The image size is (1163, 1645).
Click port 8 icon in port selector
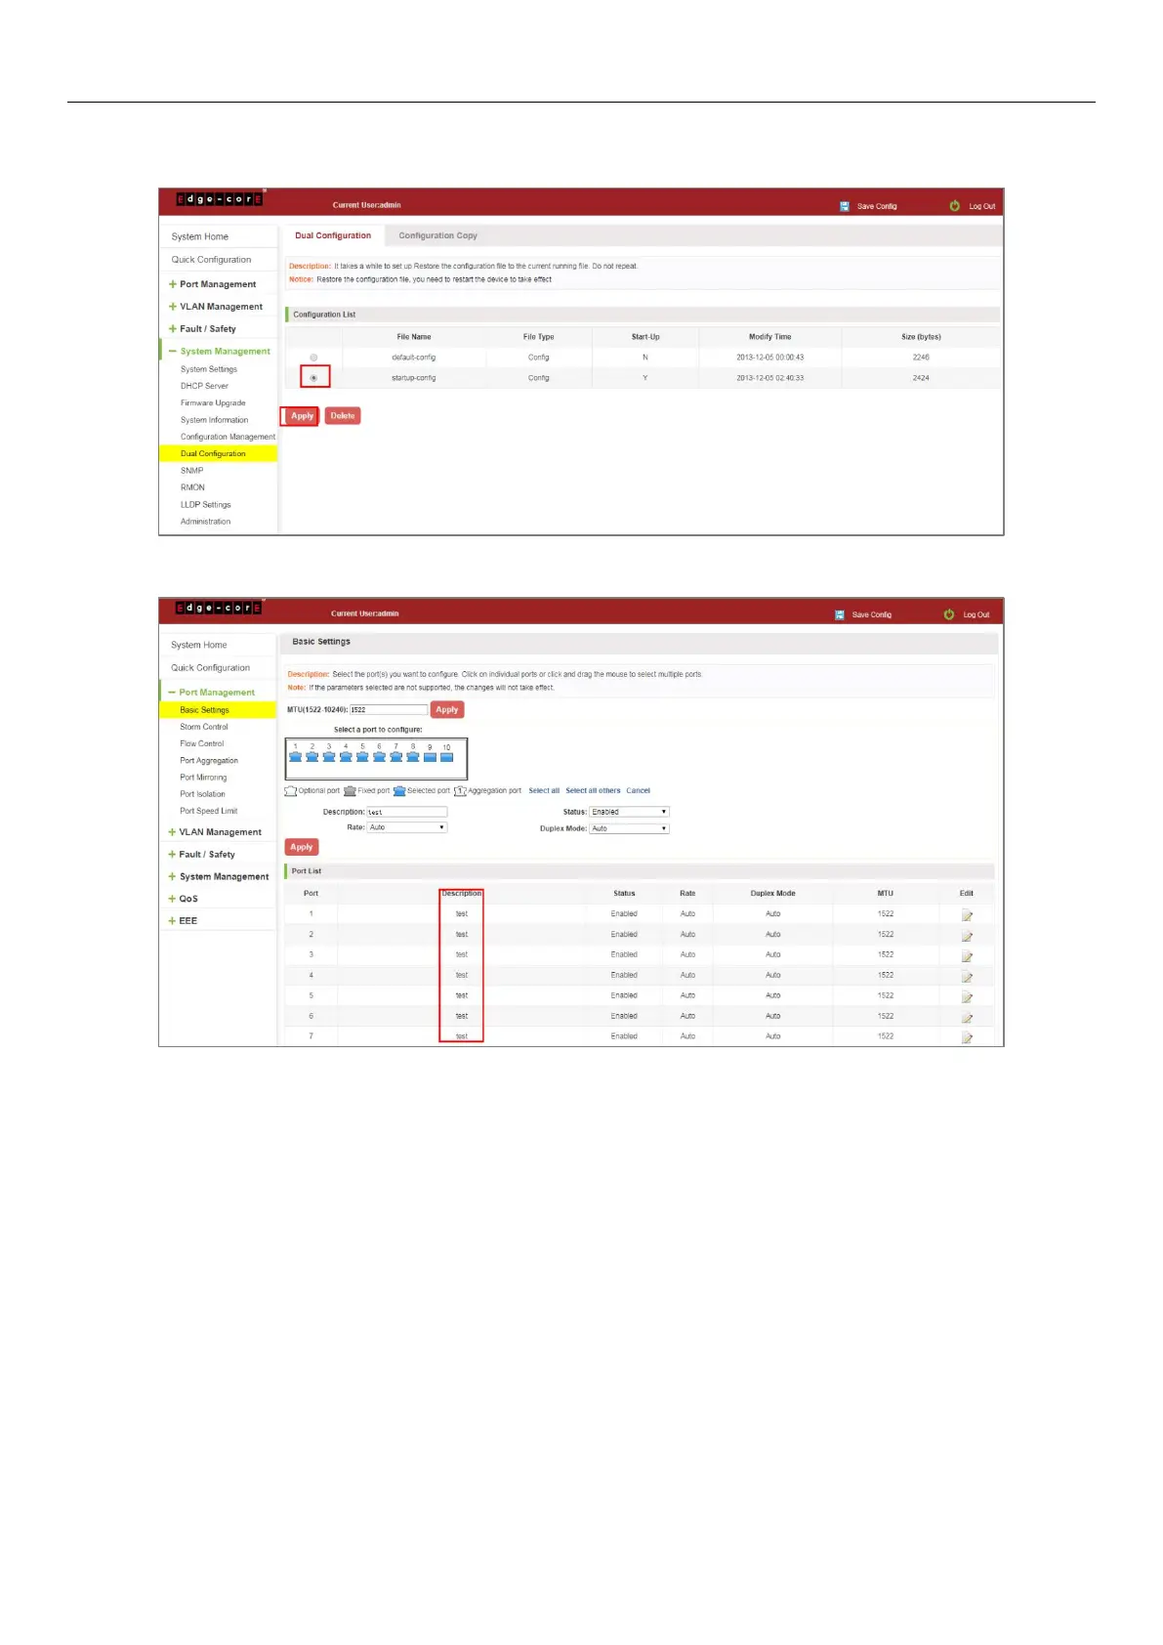point(413,756)
